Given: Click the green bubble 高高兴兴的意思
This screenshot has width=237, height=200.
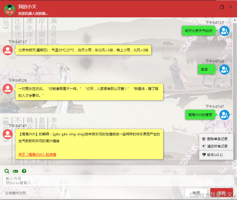Looking at the screenshot, I should click(200, 115).
